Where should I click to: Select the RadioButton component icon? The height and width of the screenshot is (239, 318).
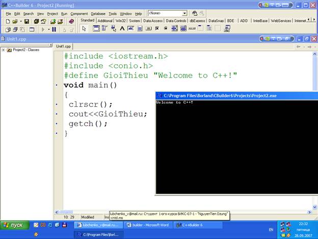click(166, 29)
